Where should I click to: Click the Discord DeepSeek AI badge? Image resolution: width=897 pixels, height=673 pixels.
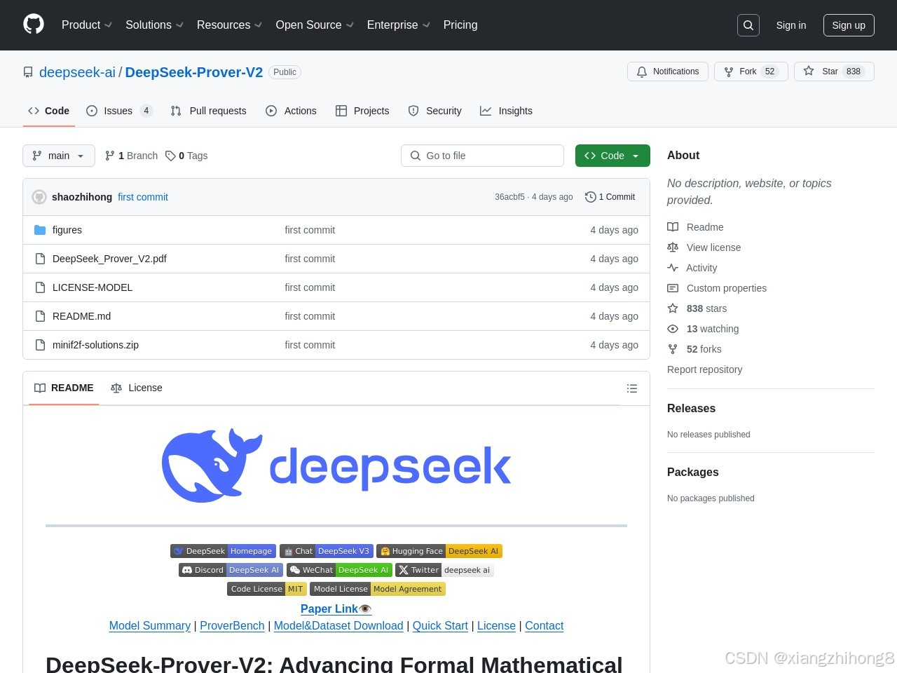[x=231, y=570]
